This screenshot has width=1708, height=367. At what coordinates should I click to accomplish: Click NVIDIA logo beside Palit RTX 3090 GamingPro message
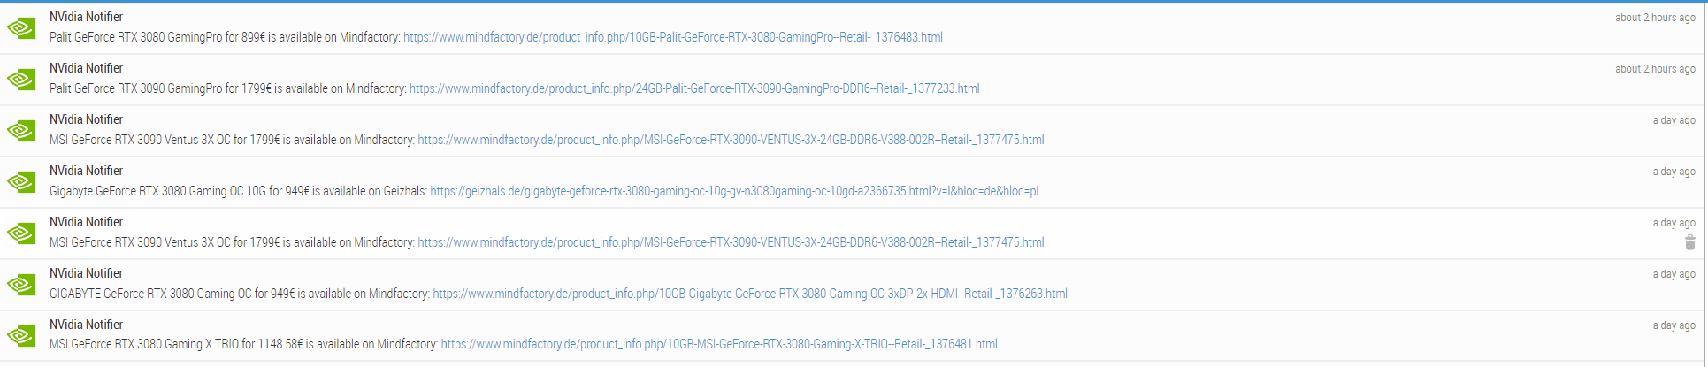point(20,80)
